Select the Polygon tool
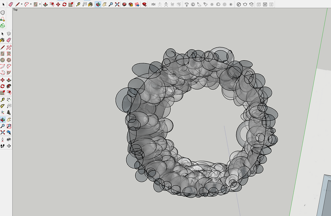331x216 pixels. 9,60
